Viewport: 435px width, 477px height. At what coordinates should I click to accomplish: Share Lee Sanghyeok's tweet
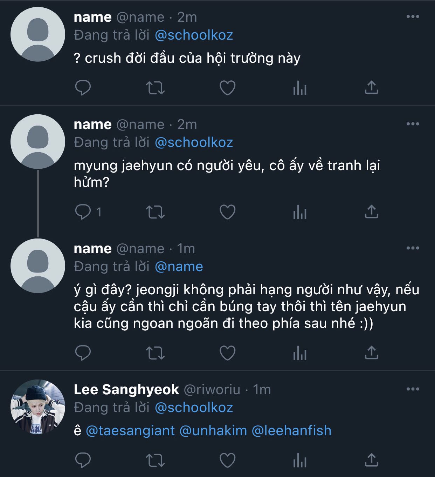[x=371, y=460]
